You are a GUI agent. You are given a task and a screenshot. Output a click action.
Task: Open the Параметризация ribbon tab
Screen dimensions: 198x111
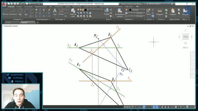[41, 6]
